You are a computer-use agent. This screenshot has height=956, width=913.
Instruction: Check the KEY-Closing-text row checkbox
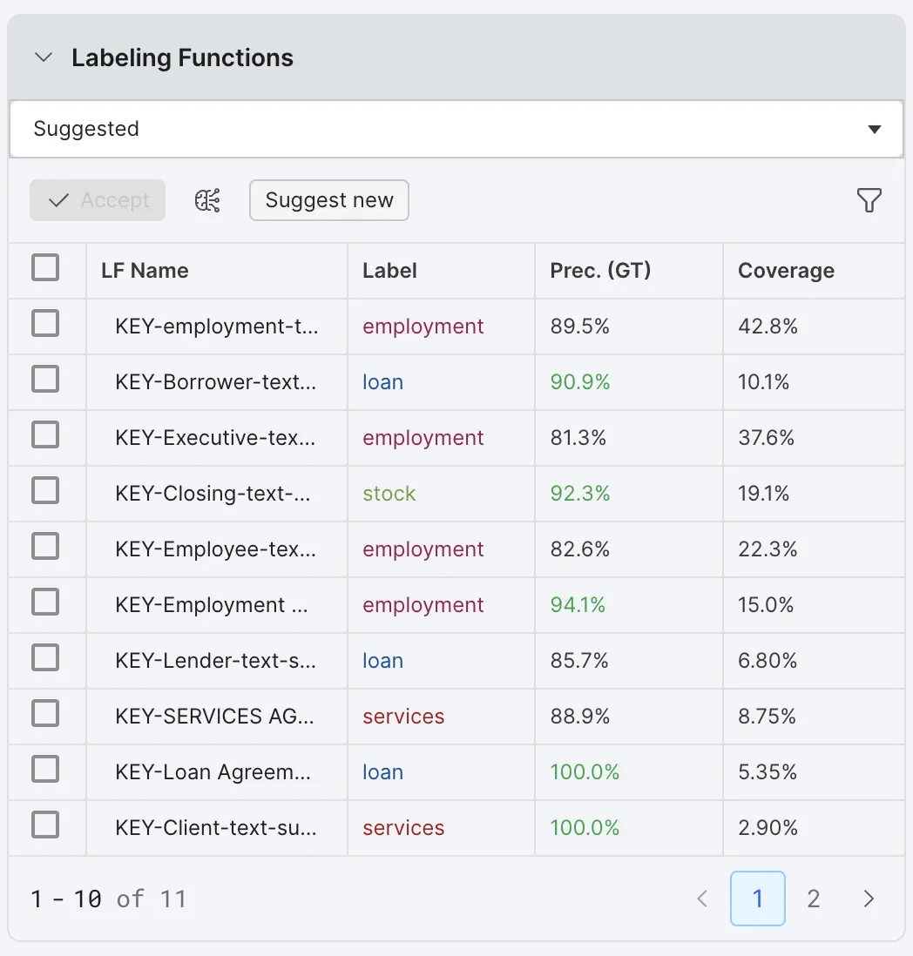[45, 491]
